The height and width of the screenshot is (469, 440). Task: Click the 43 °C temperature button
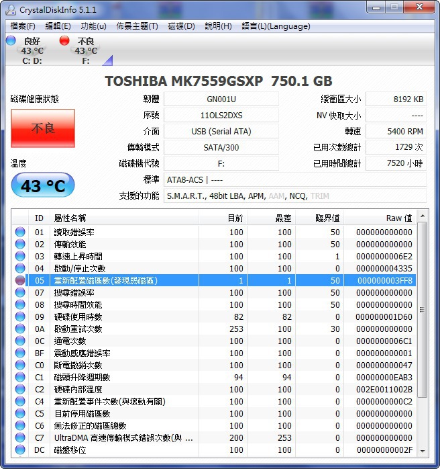click(x=43, y=185)
